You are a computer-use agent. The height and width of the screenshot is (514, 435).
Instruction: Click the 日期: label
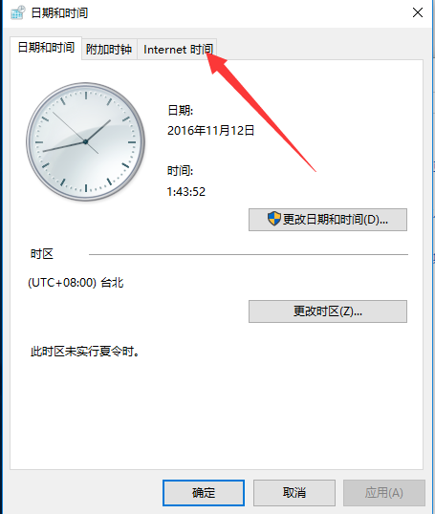[x=181, y=110]
